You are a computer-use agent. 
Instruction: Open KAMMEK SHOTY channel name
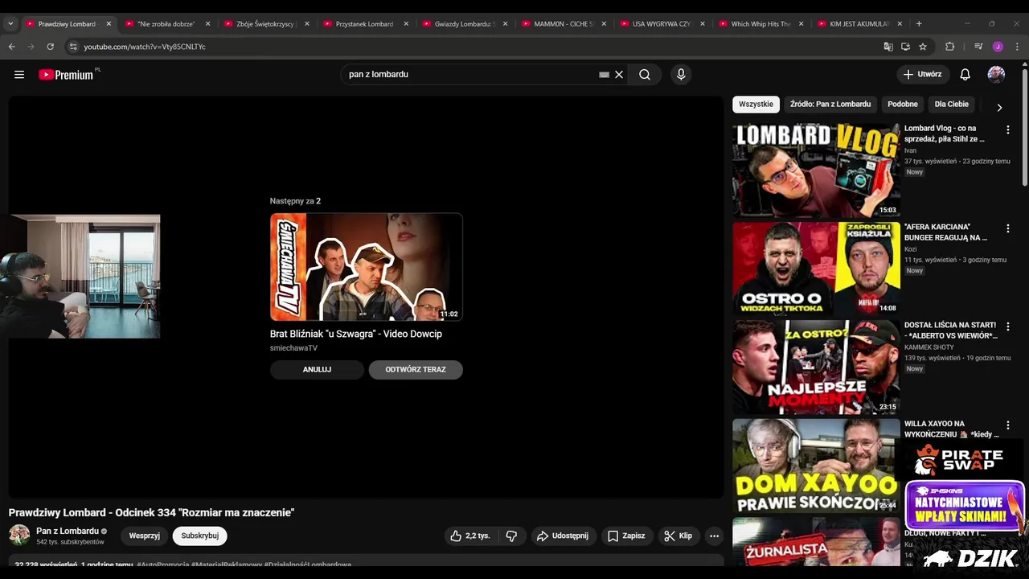(929, 347)
